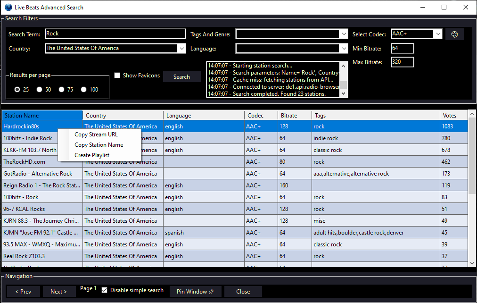Click inside the Search Term field
The width and height of the screenshot is (477, 303).
pyautogui.click(x=115, y=34)
